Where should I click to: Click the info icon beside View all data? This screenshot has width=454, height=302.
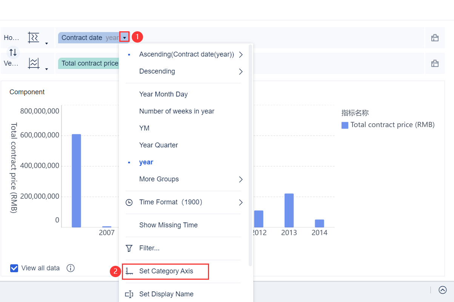(71, 268)
